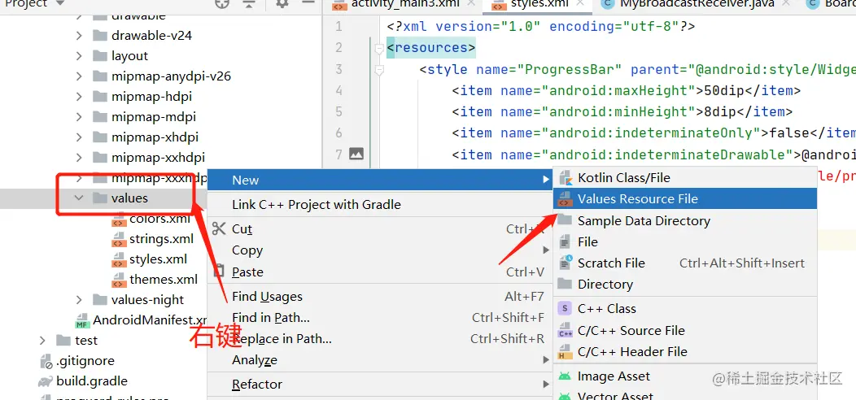Expand the layout folder arrow
The image size is (856, 400).
point(79,55)
